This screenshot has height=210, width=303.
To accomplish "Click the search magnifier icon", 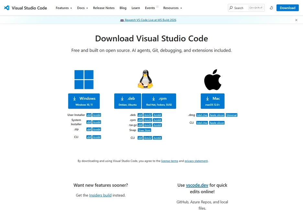I will pos(231,8).
